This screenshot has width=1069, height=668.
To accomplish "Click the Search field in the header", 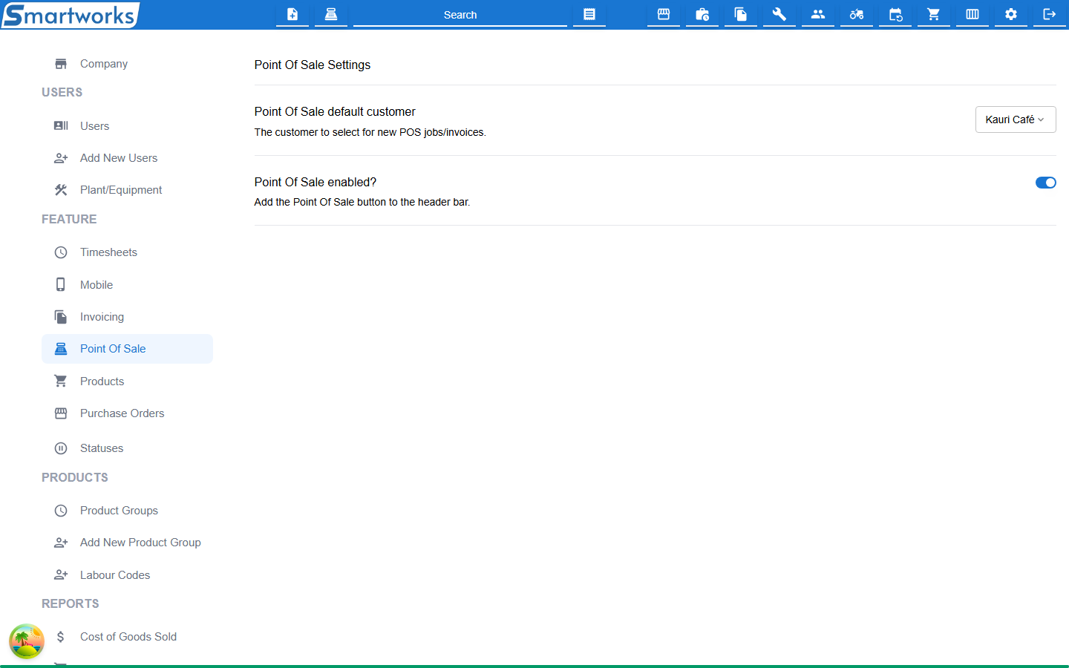I will click(x=460, y=15).
